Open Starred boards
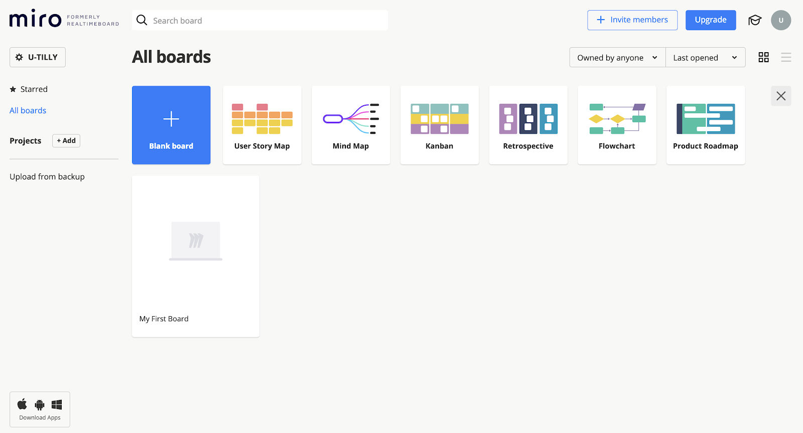This screenshot has height=433, width=803. tap(29, 89)
